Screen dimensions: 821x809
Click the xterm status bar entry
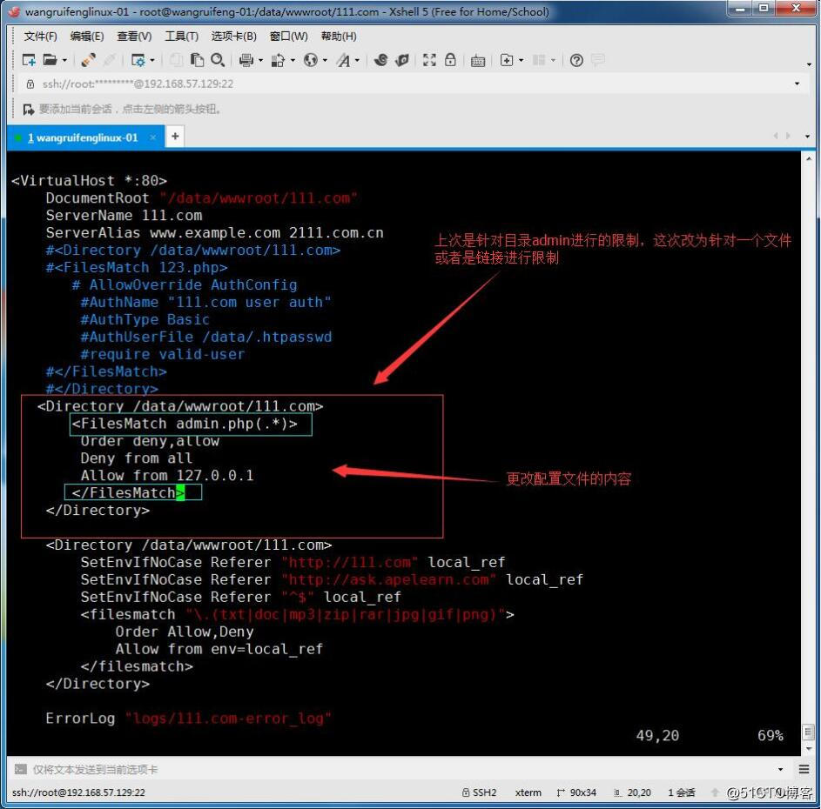(x=528, y=792)
